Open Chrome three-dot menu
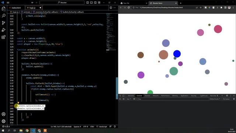The width and height of the screenshot is (236, 133). click(233, 7)
